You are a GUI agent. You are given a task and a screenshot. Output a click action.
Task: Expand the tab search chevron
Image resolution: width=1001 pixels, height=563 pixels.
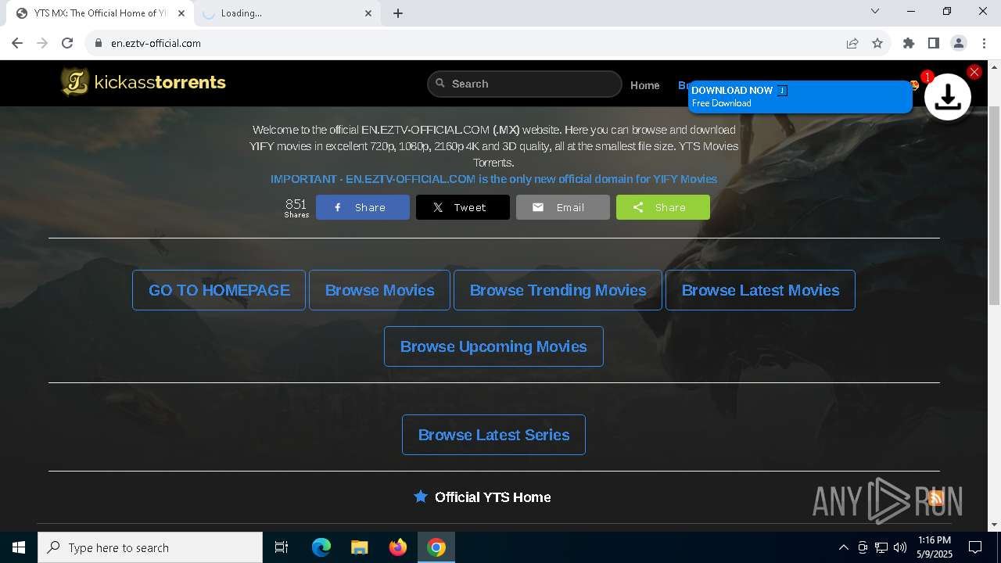[875, 12]
